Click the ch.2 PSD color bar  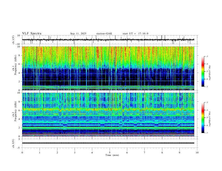tap(203, 118)
